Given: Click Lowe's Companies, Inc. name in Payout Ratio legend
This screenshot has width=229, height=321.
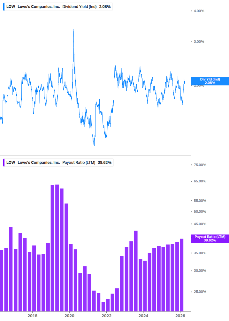Looking at the screenshot, I should click(39, 163).
